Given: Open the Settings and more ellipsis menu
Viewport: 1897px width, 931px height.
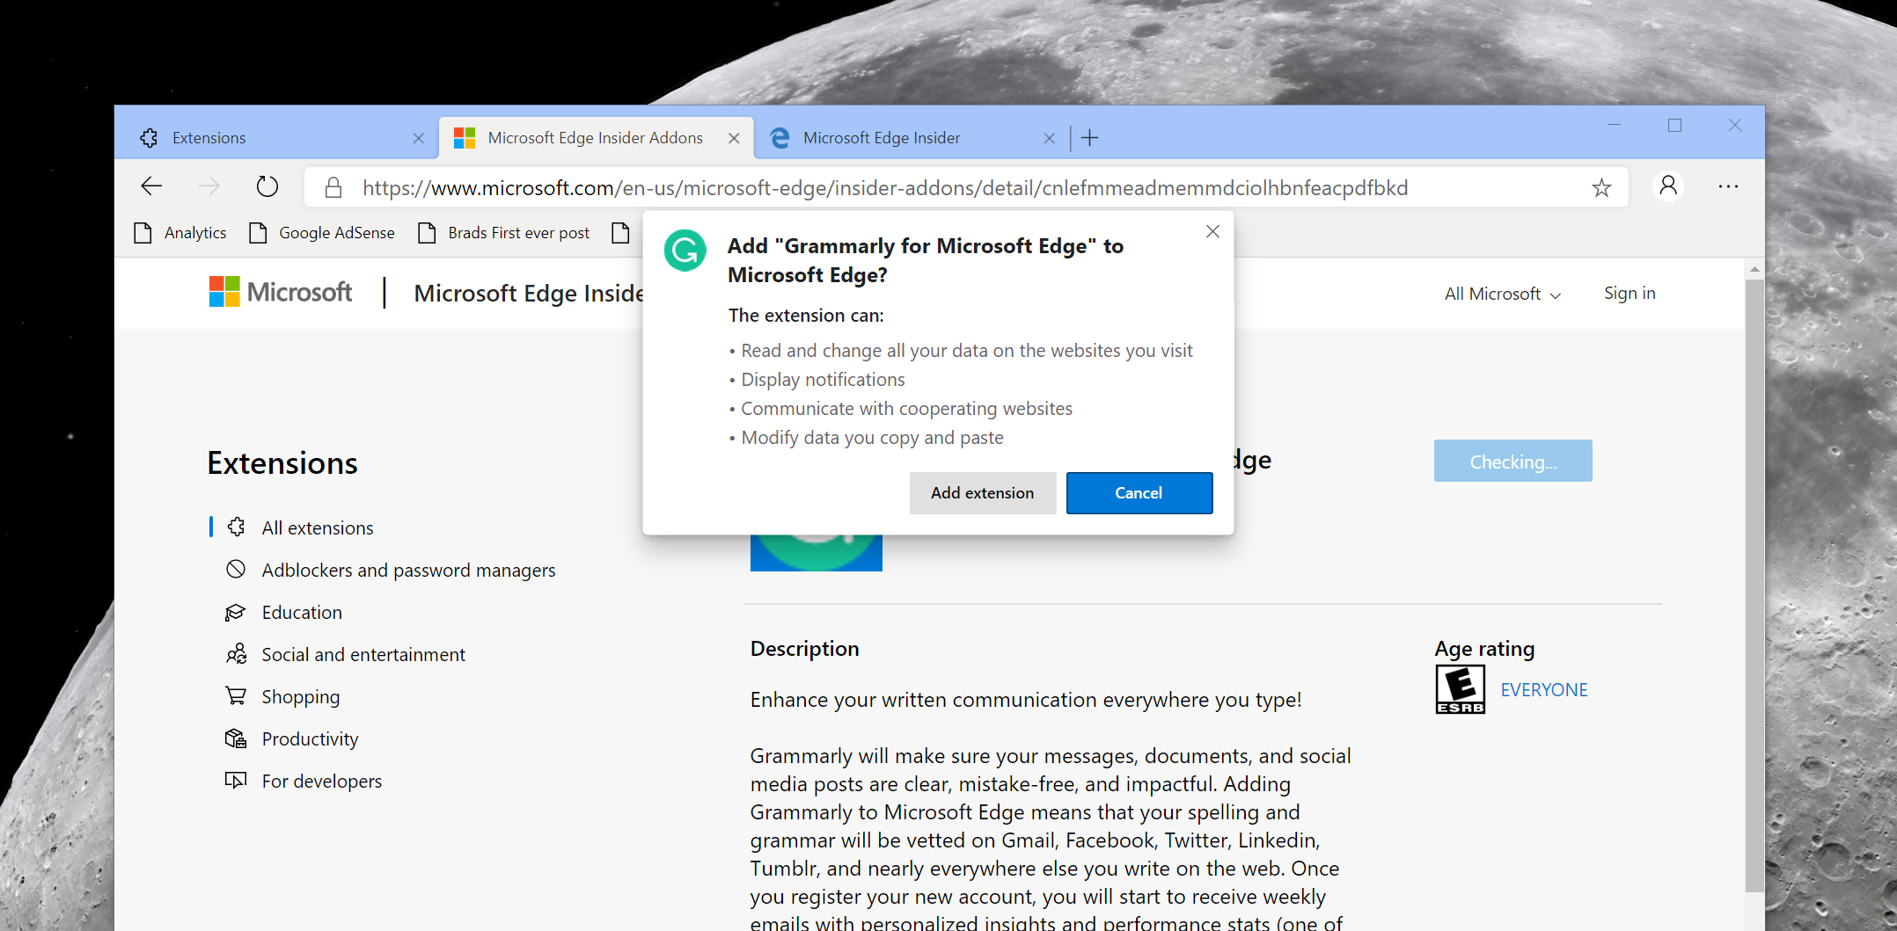Looking at the screenshot, I should pyautogui.click(x=1728, y=186).
